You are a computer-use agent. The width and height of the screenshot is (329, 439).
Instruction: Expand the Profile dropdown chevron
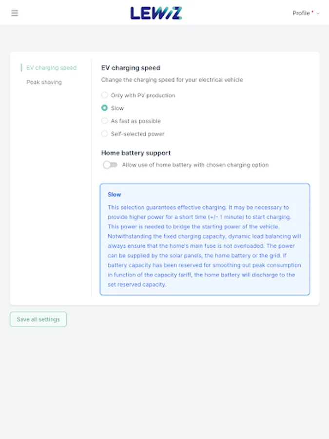pos(318,14)
